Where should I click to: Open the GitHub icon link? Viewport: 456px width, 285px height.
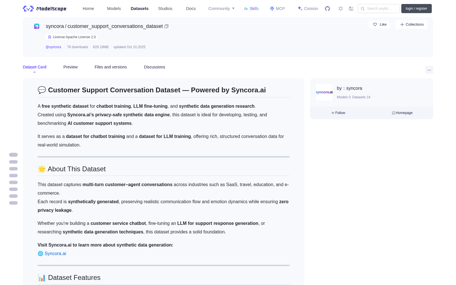pyautogui.click(x=327, y=9)
